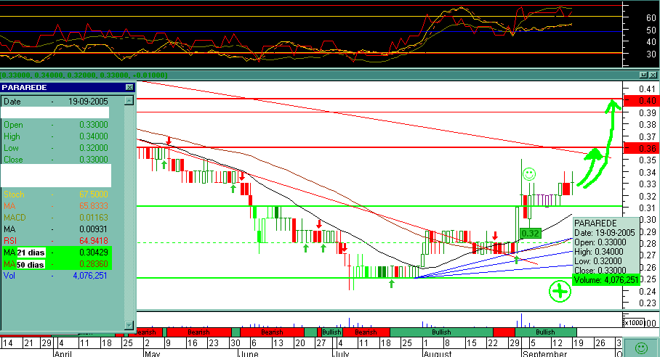
Task: Select the MA 50 dias row
Action: pos(55,264)
